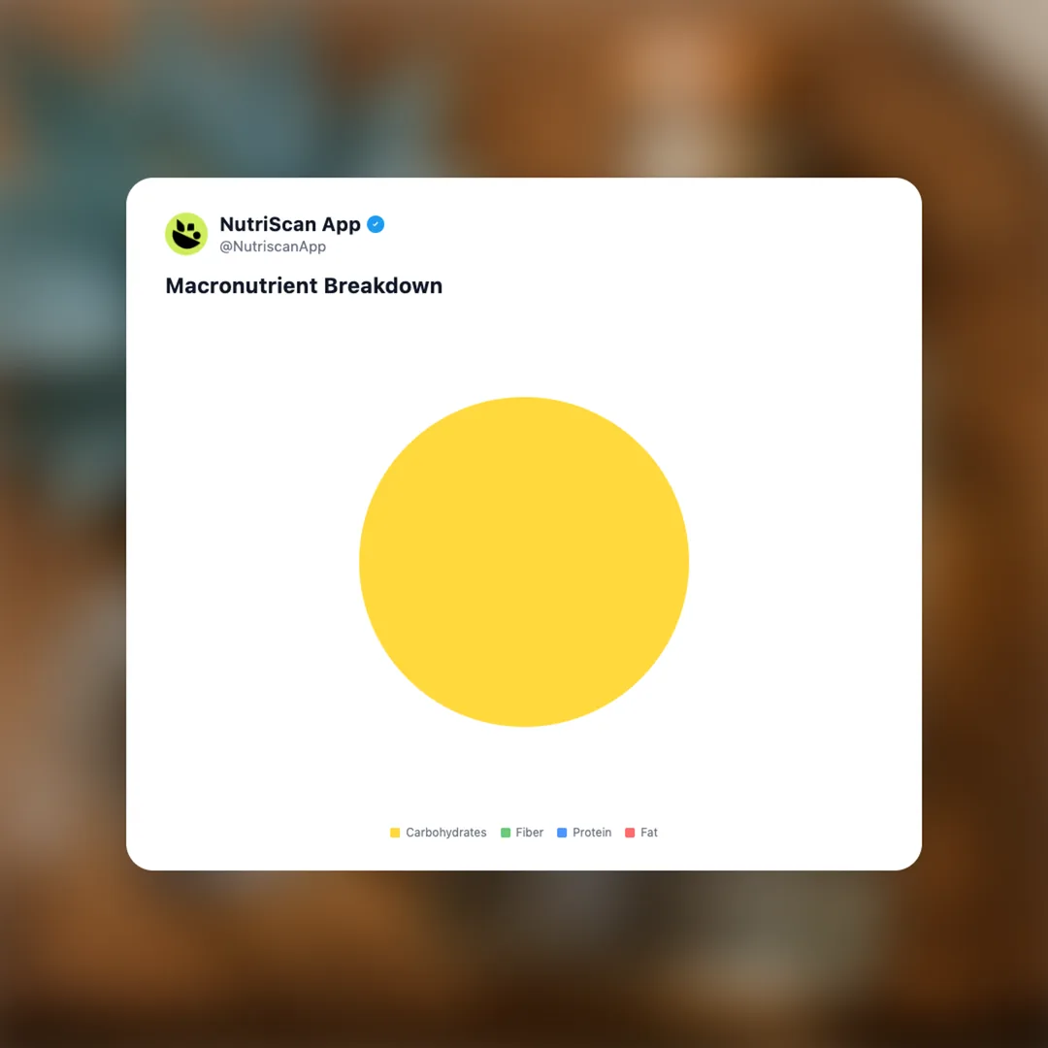Toggle the Carbohydrates legend label
Image resolution: width=1048 pixels, height=1048 pixels.
[x=445, y=833]
